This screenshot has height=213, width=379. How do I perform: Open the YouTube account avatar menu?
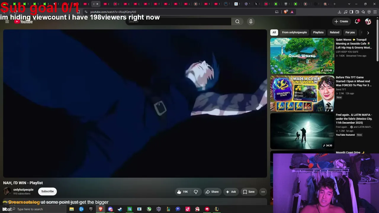368,21
